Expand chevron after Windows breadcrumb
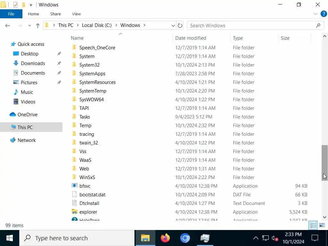Screen dimensions: 328x246 point(144,25)
